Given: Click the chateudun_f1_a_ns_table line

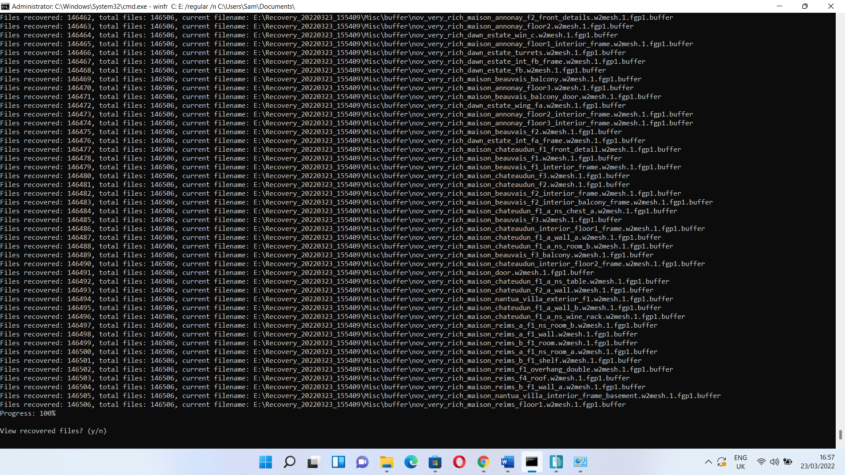Looking at the screenshot, I should (x=334, y=281).
